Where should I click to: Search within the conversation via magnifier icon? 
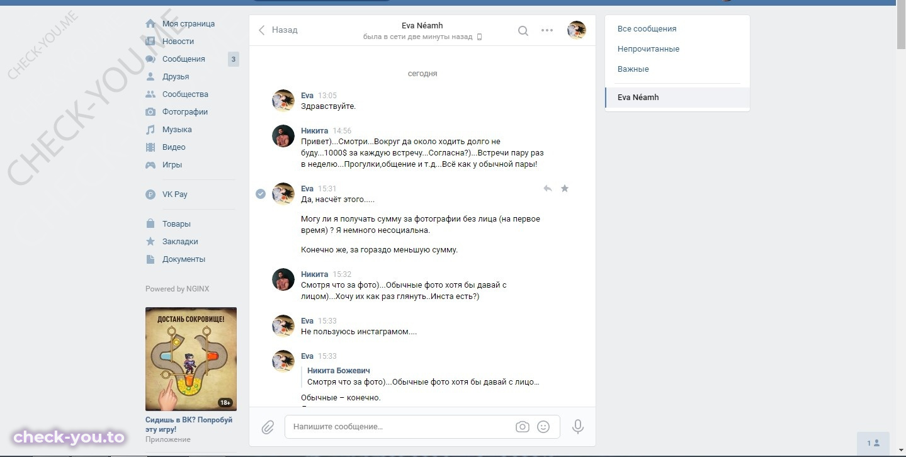point(523,30)
